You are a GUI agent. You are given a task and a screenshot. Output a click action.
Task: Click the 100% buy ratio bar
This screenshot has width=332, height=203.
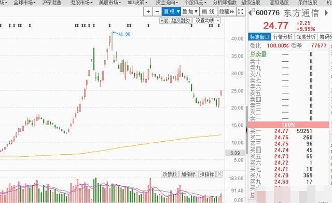[288, 125]
